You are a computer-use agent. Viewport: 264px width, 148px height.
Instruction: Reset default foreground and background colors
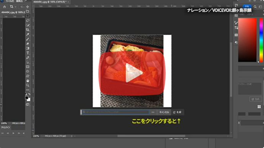[26, 94]
